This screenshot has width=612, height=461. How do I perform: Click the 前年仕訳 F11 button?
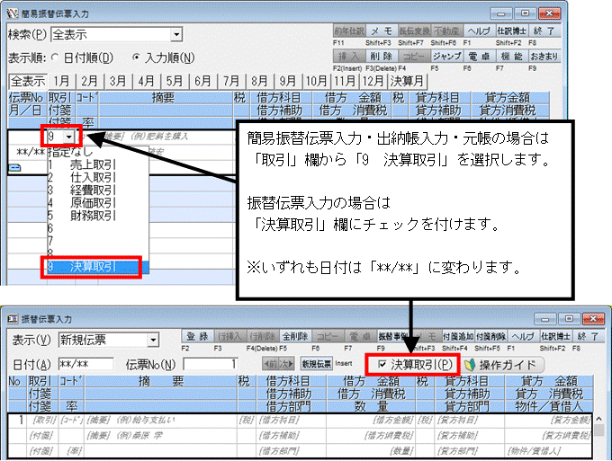[x=349, y=31]
